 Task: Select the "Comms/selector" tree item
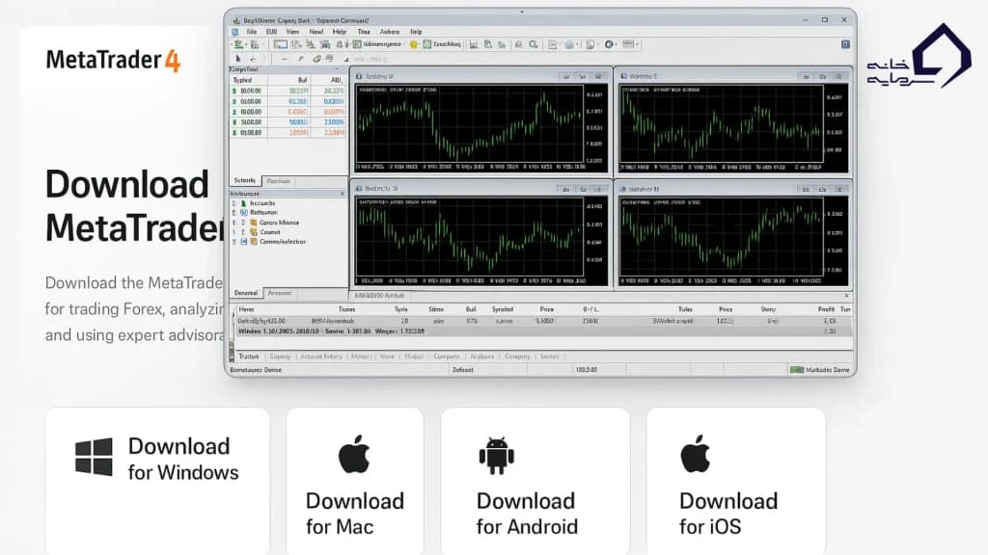point(283,242)
